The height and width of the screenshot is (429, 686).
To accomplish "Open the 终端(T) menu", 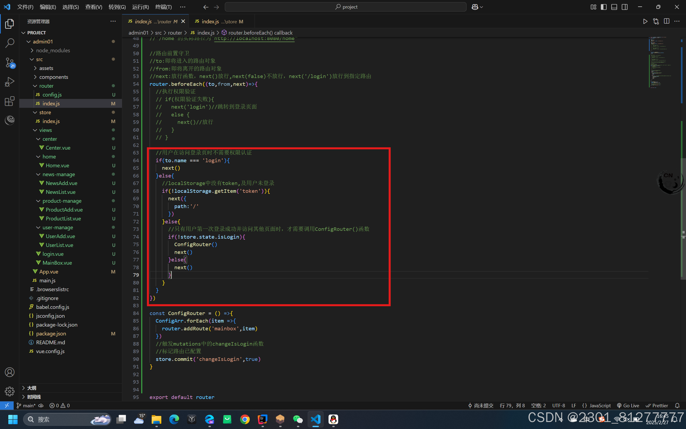I will pos(163,7).
